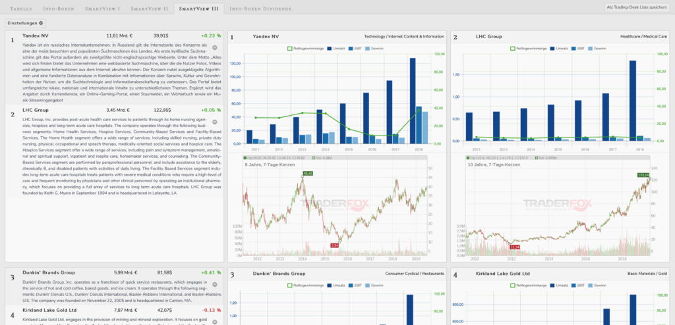The image size is (675, 325).
Task: Open the Tabelle tab
Action: click(20, 9)
